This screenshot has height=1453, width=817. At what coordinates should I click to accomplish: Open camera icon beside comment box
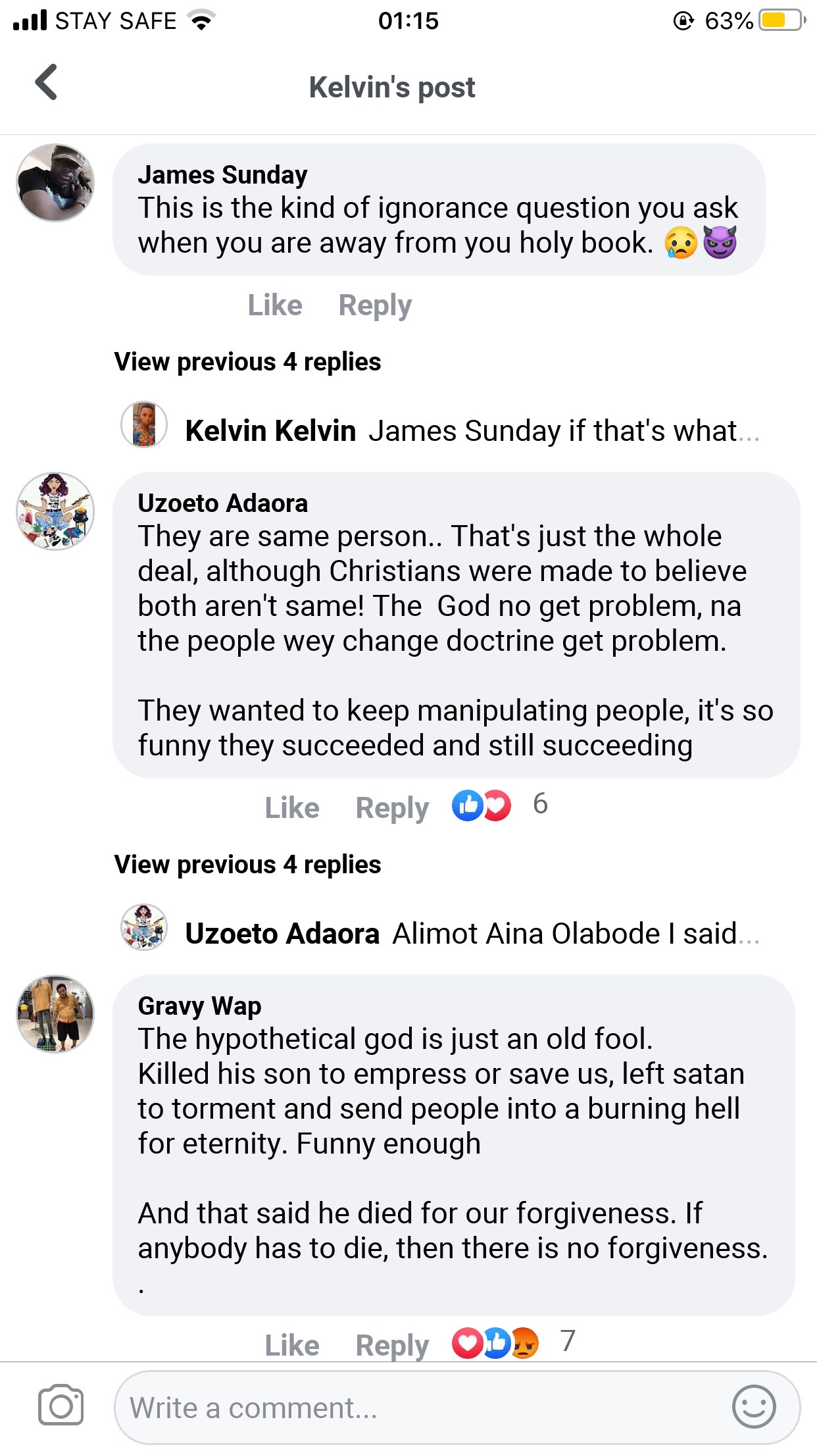(61, 1406)
